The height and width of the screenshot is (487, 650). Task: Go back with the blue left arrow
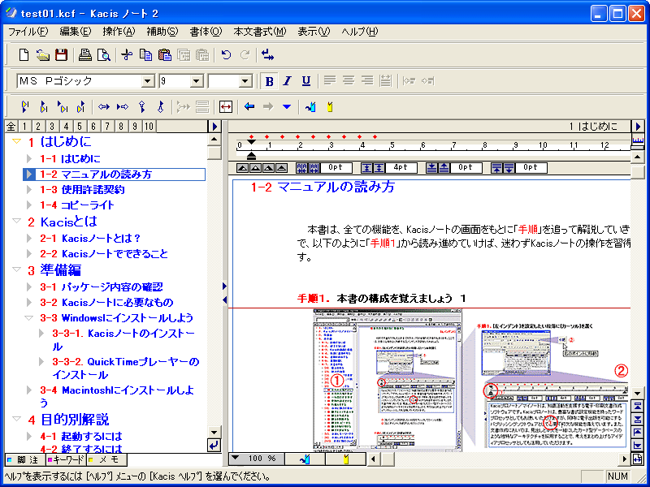249,107
